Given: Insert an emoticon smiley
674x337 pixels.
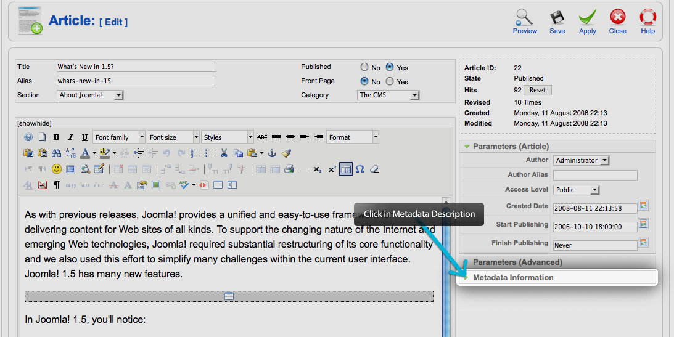Looking at the screenshot, I should coord(56,169).
